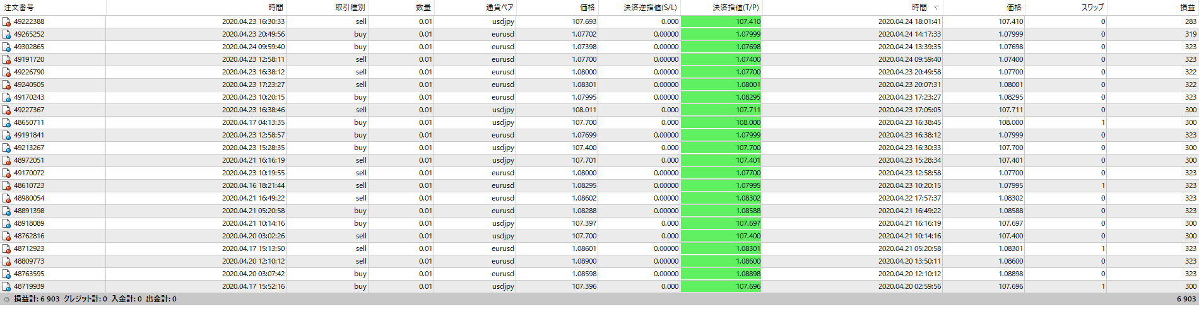The height and width of the screenshot is (309, 1199).
Task: Select the icon next to order 49213267
Action: 6,148
